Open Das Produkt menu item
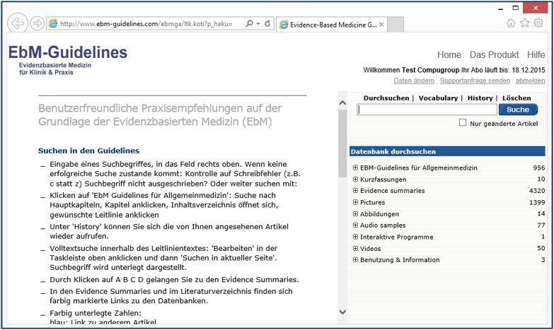Image resolution: width=554 pixels, height=330 pixels. click(x=494, y=54)
